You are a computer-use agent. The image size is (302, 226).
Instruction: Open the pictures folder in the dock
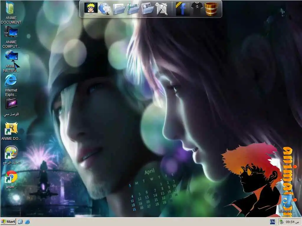147,9
